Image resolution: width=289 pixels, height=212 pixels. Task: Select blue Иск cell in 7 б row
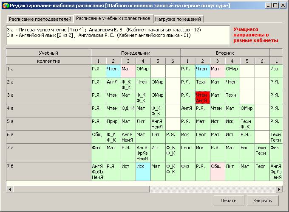click(143, 172)
